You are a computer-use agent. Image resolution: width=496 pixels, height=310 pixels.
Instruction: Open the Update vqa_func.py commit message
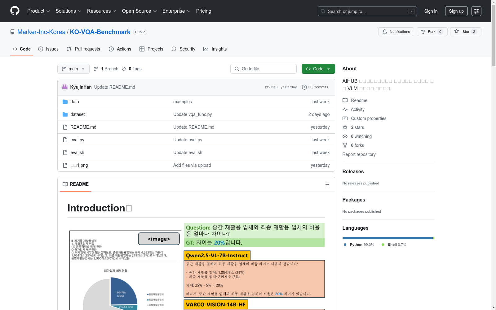pyautogui.click(x=193, y=114)
